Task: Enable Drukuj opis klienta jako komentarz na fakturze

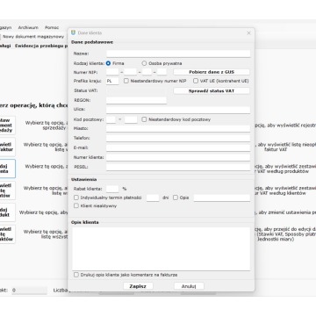Action: [76, 275]
